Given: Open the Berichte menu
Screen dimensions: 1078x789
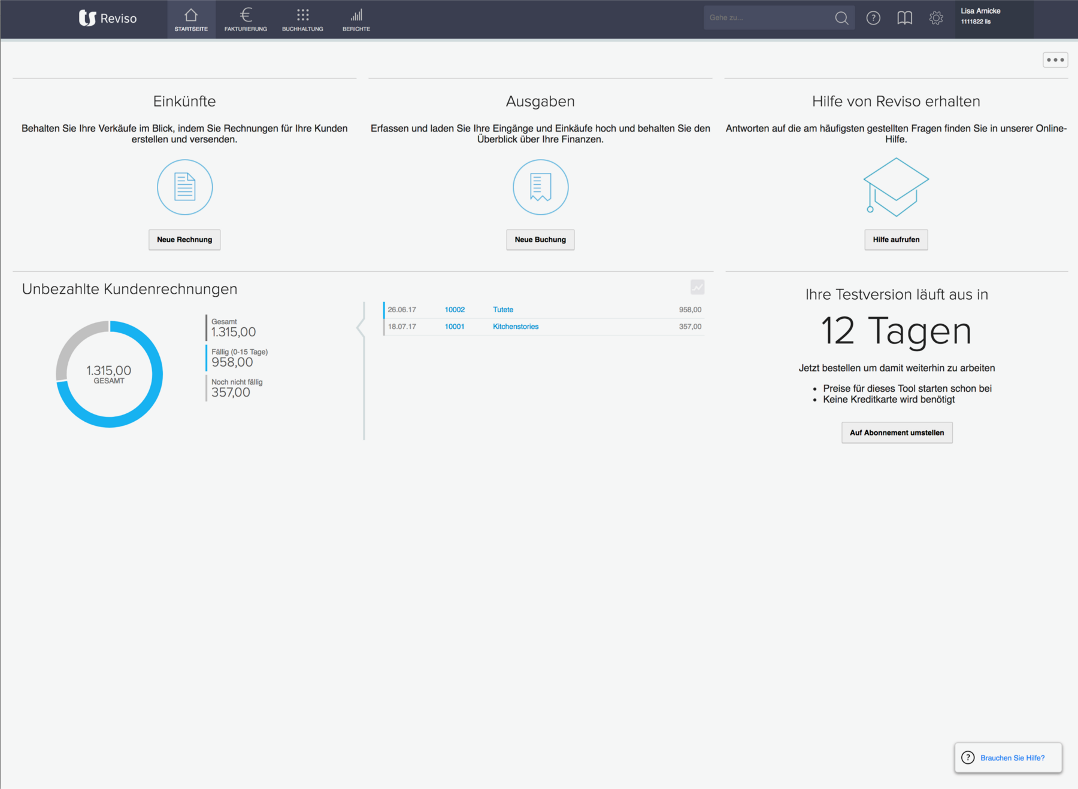Looking at the screenshot, I should 356,20.
